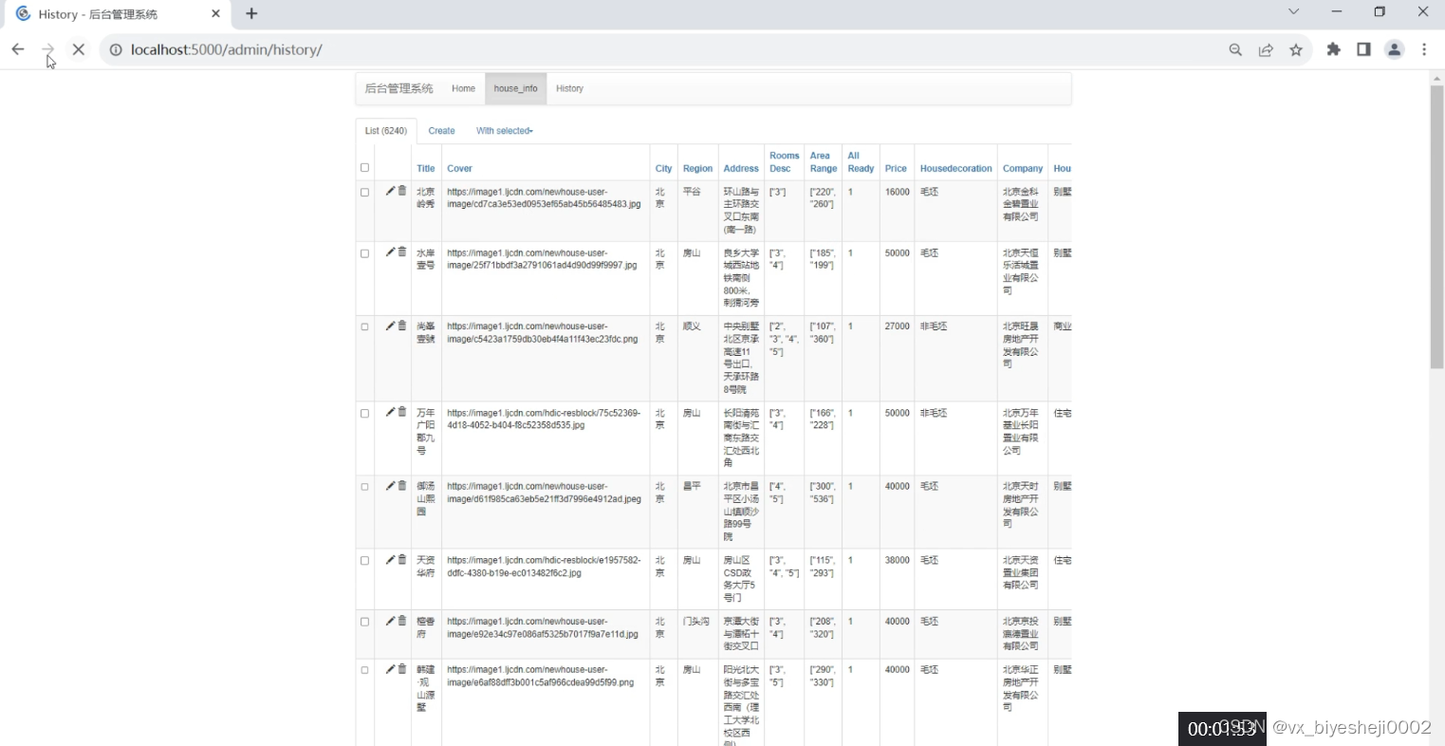
Task: Close the History browser tab
Action: tap(215, 13)
